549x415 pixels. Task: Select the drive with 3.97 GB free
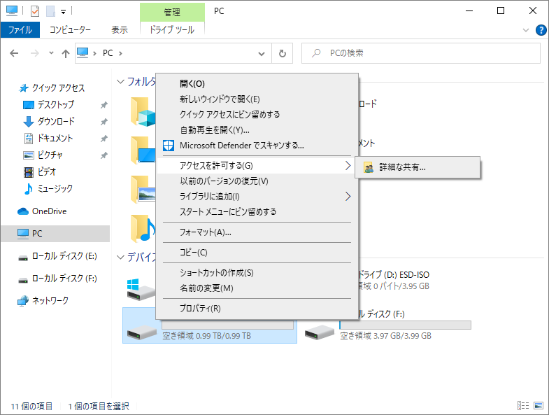pos(388,325)
